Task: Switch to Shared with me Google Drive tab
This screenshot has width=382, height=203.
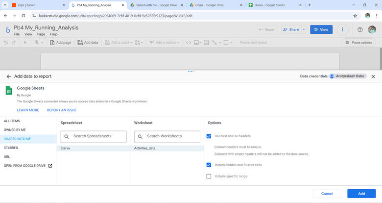Action: click(157, 5)
